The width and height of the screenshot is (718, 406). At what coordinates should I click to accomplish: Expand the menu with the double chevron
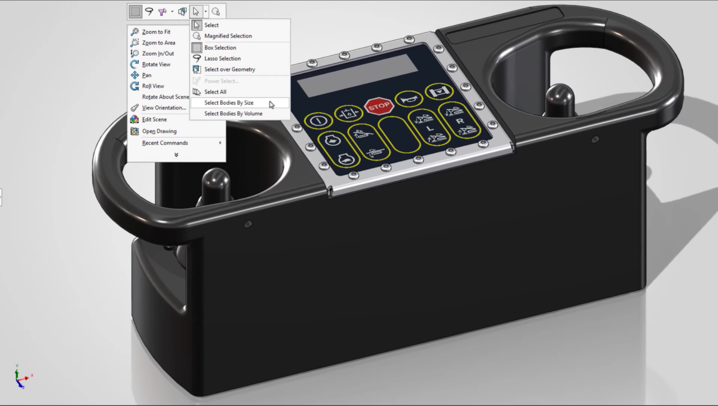176,155
